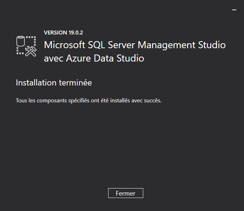Select the word 'Azure' in the subtitle
Image resolution: width=244 pixels, height=211 pixels.
78,58
